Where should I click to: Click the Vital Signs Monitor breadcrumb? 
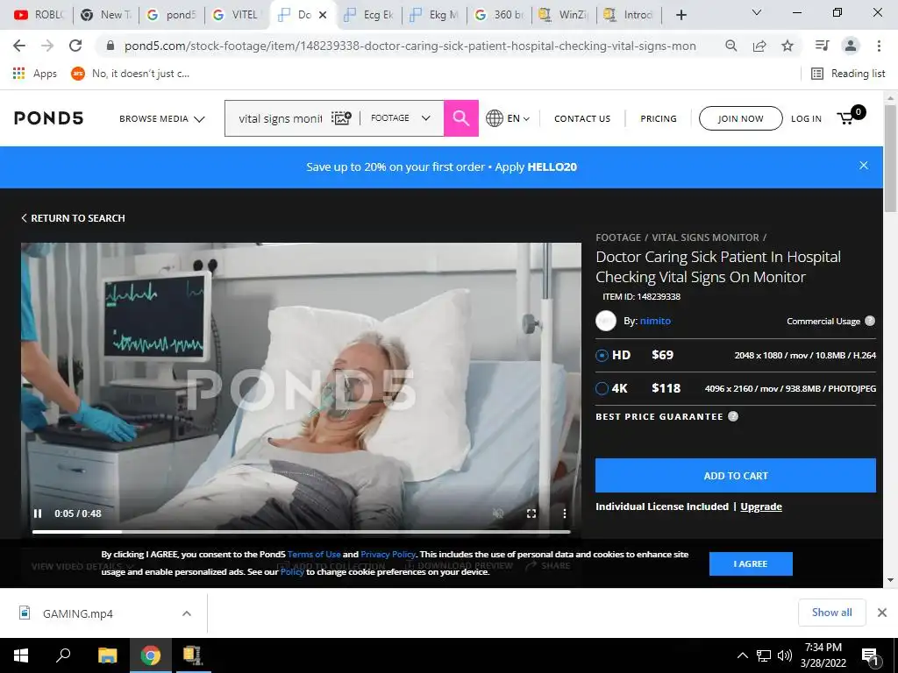(705, 237)
